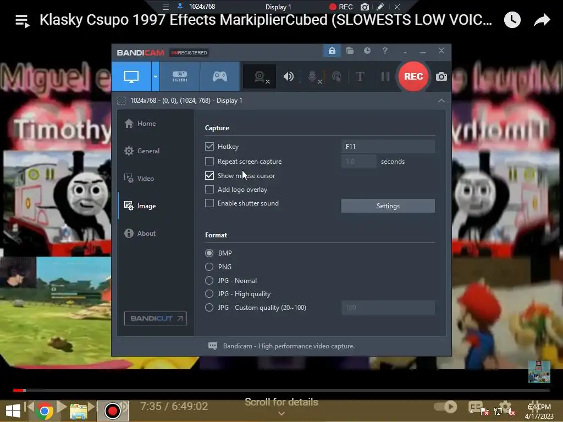Open the output folder icon

[x=350, y=51]
